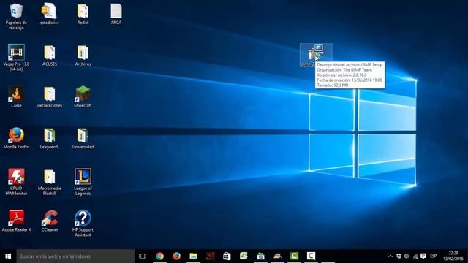Viewport: 468px width, 263px height.
Task: Open Task View from the taskbar
Action: [143, 256]
